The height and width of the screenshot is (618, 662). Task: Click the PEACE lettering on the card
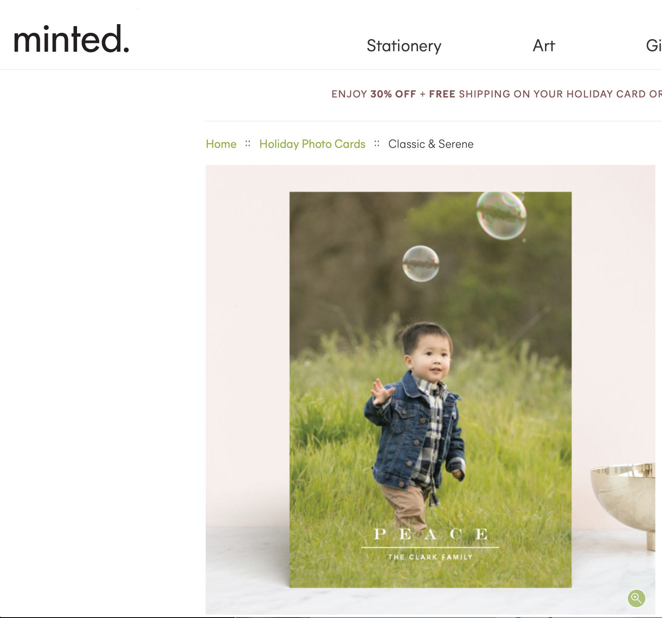tap(431, 534)
